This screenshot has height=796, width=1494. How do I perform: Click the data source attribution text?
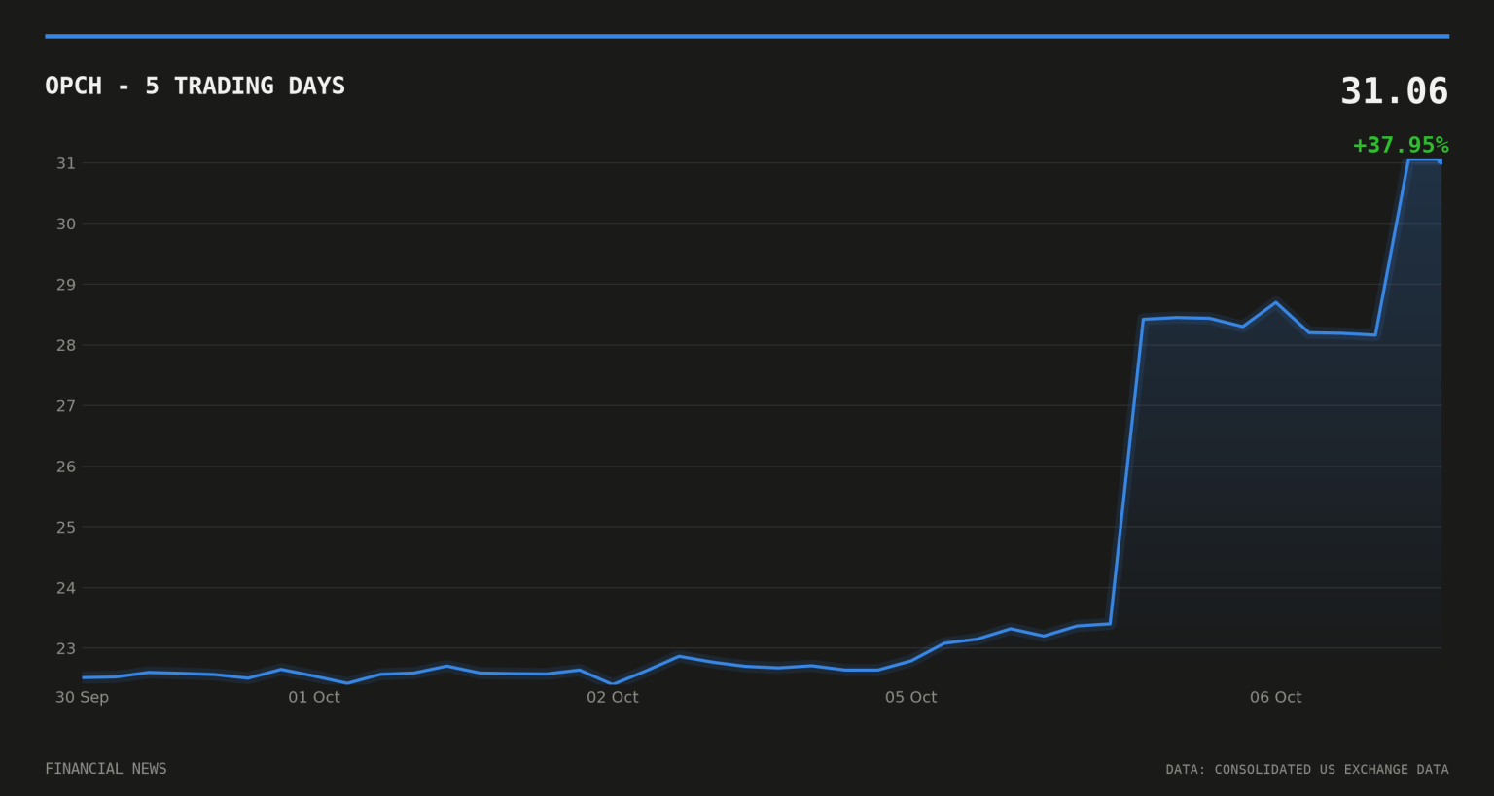point(1307,770)
